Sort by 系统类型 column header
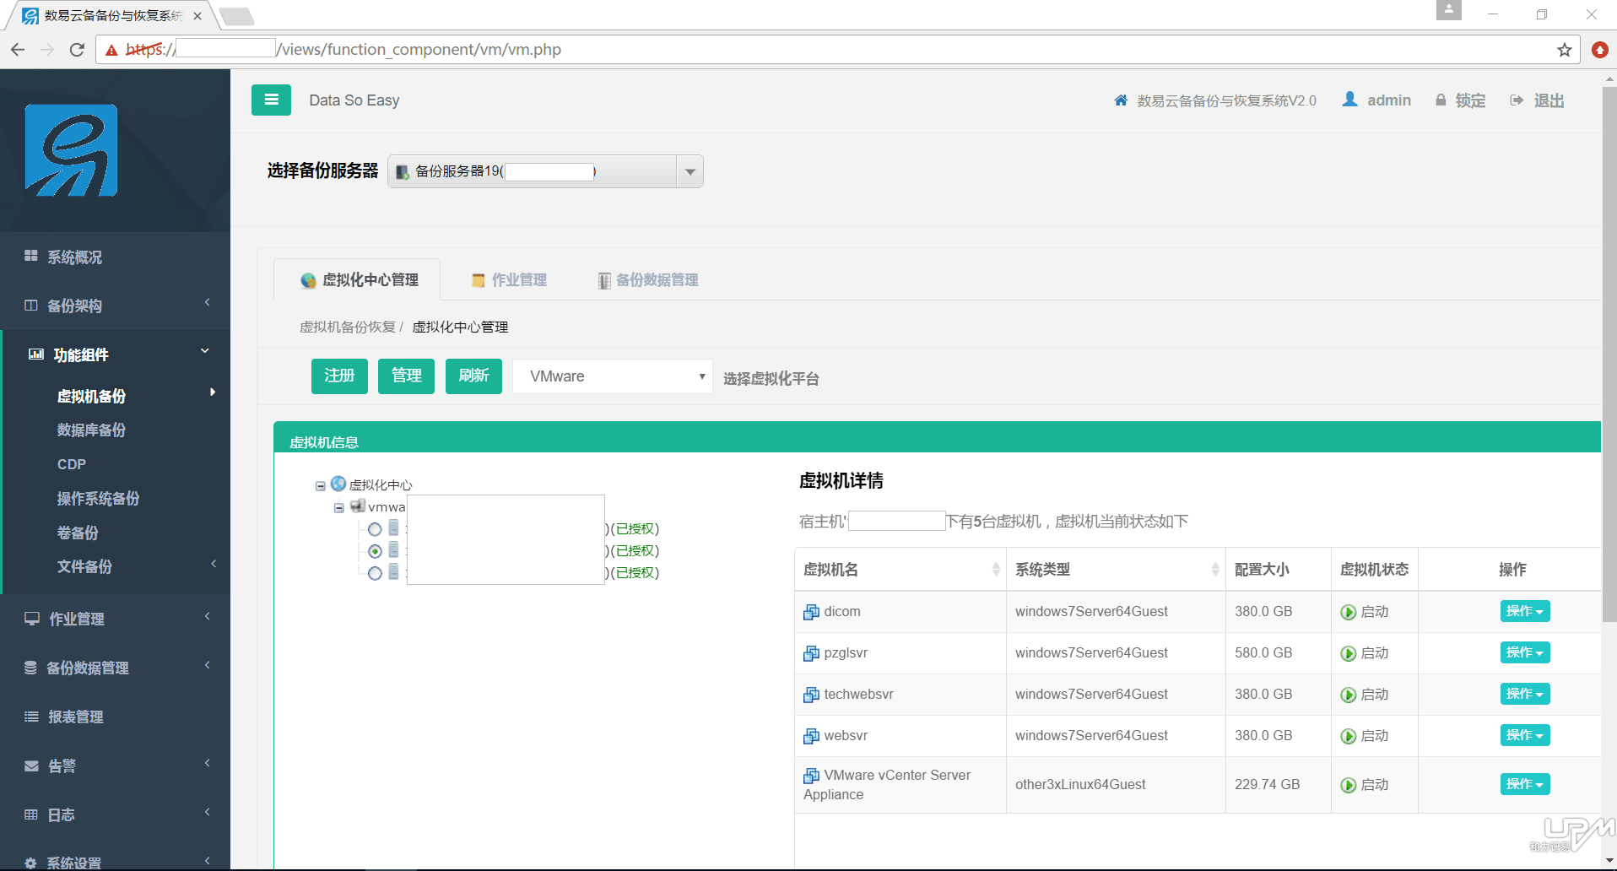Viewport: 1617px width, 871px height. [1116, 570]
